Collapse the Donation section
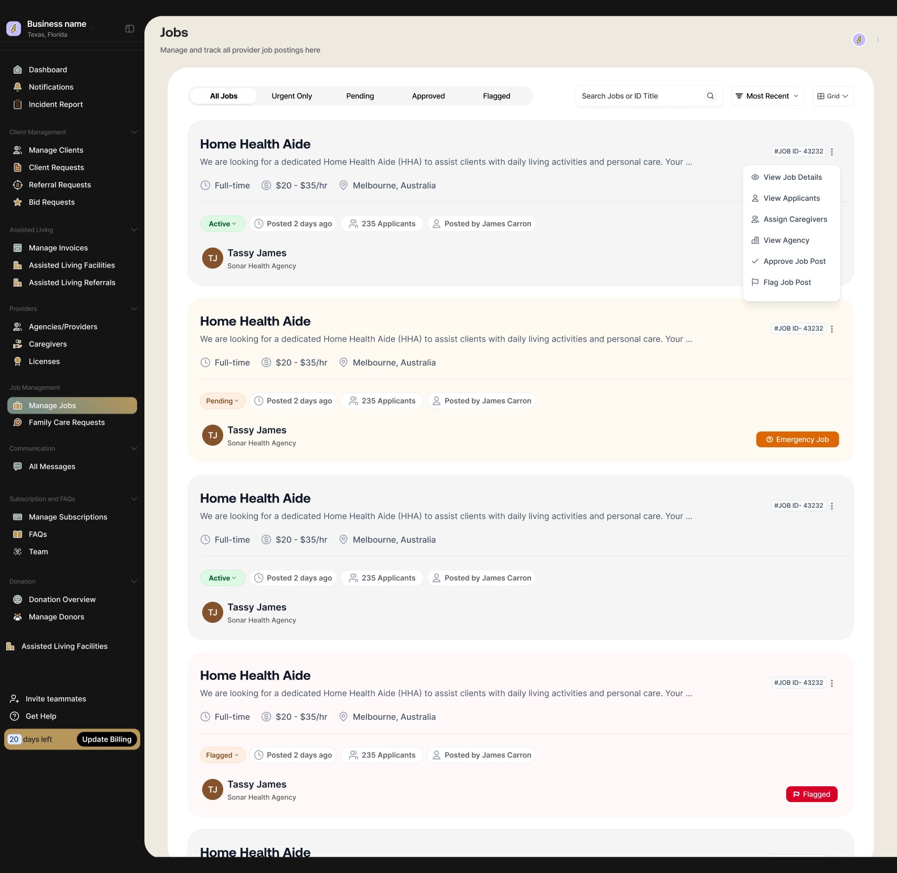This screenshot has height=873, width=897. point(134,582)
